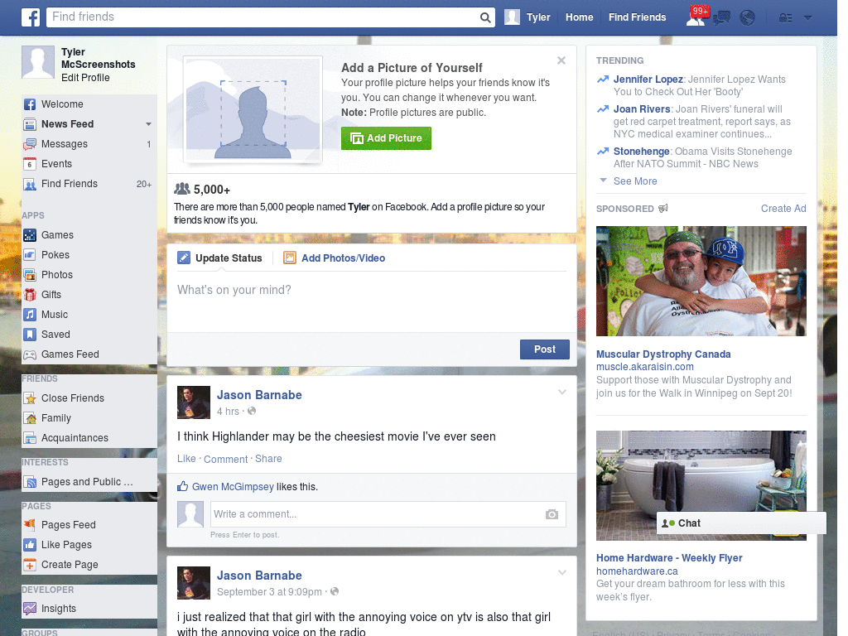Image resolution: width=848 pixels, height=636 pixels.
Task: Open Muscular Dystrophy Canada ad link
Action: click(663, 354)
